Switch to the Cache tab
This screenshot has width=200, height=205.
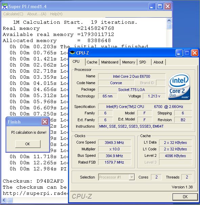coord(92,62)
